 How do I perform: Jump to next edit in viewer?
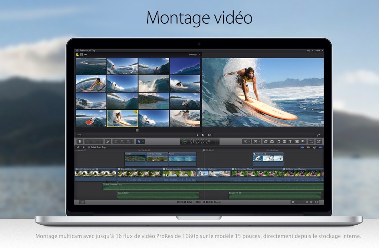[x=209, y=135]
